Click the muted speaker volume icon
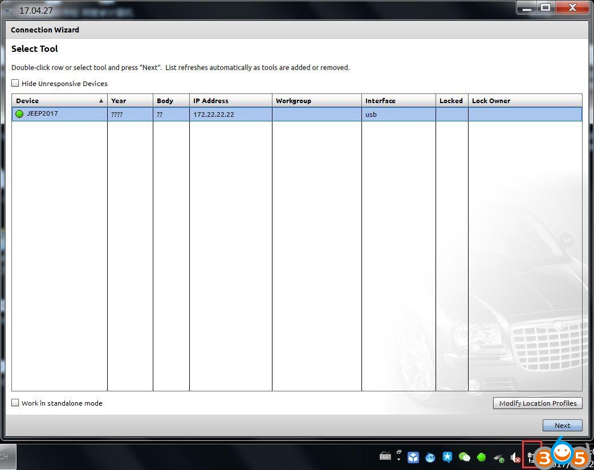Screen dimensions: 594x470 [515, 457]
